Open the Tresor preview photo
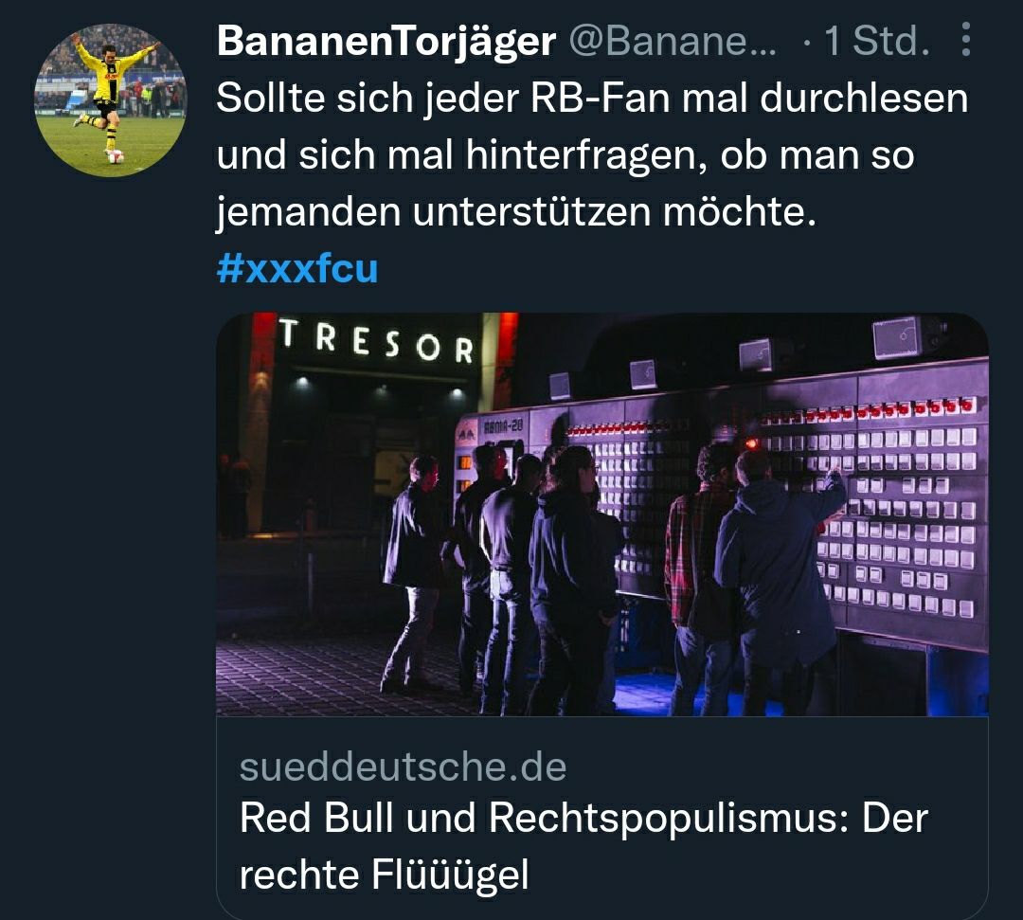The height and width of the screenshot is (920, 1023). point(602,514)
